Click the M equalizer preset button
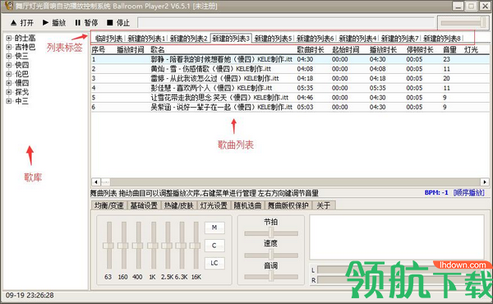Viewport: 493px width, 304px height. [x=214, y=228]
